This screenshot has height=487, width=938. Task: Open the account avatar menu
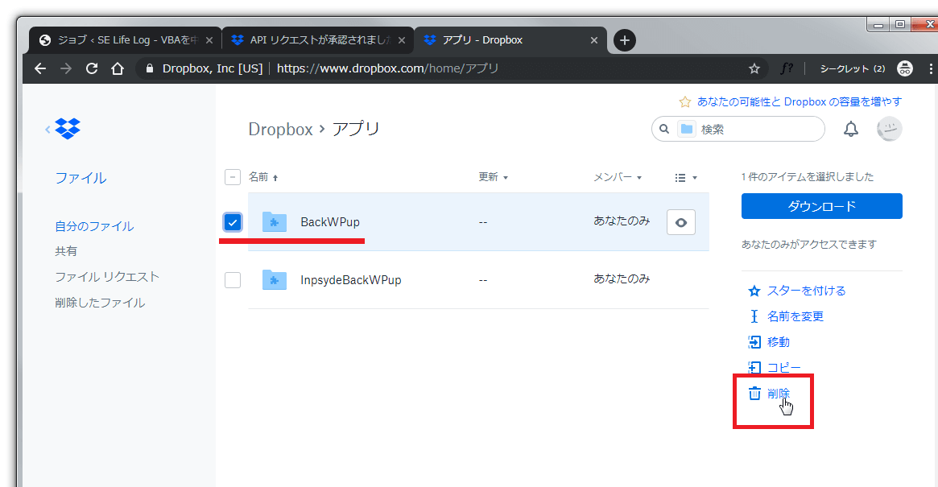[889, 129]
